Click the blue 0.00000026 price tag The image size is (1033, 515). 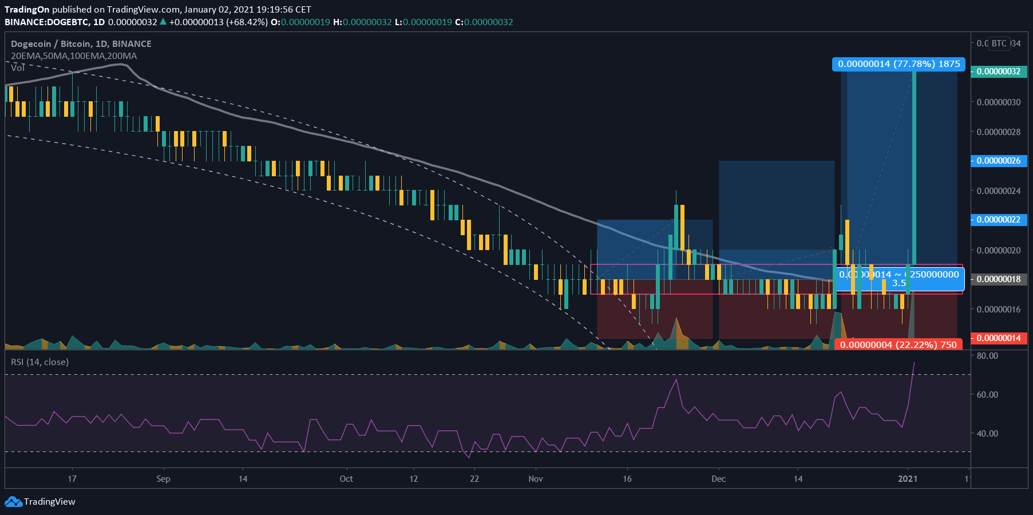[999, 161]
